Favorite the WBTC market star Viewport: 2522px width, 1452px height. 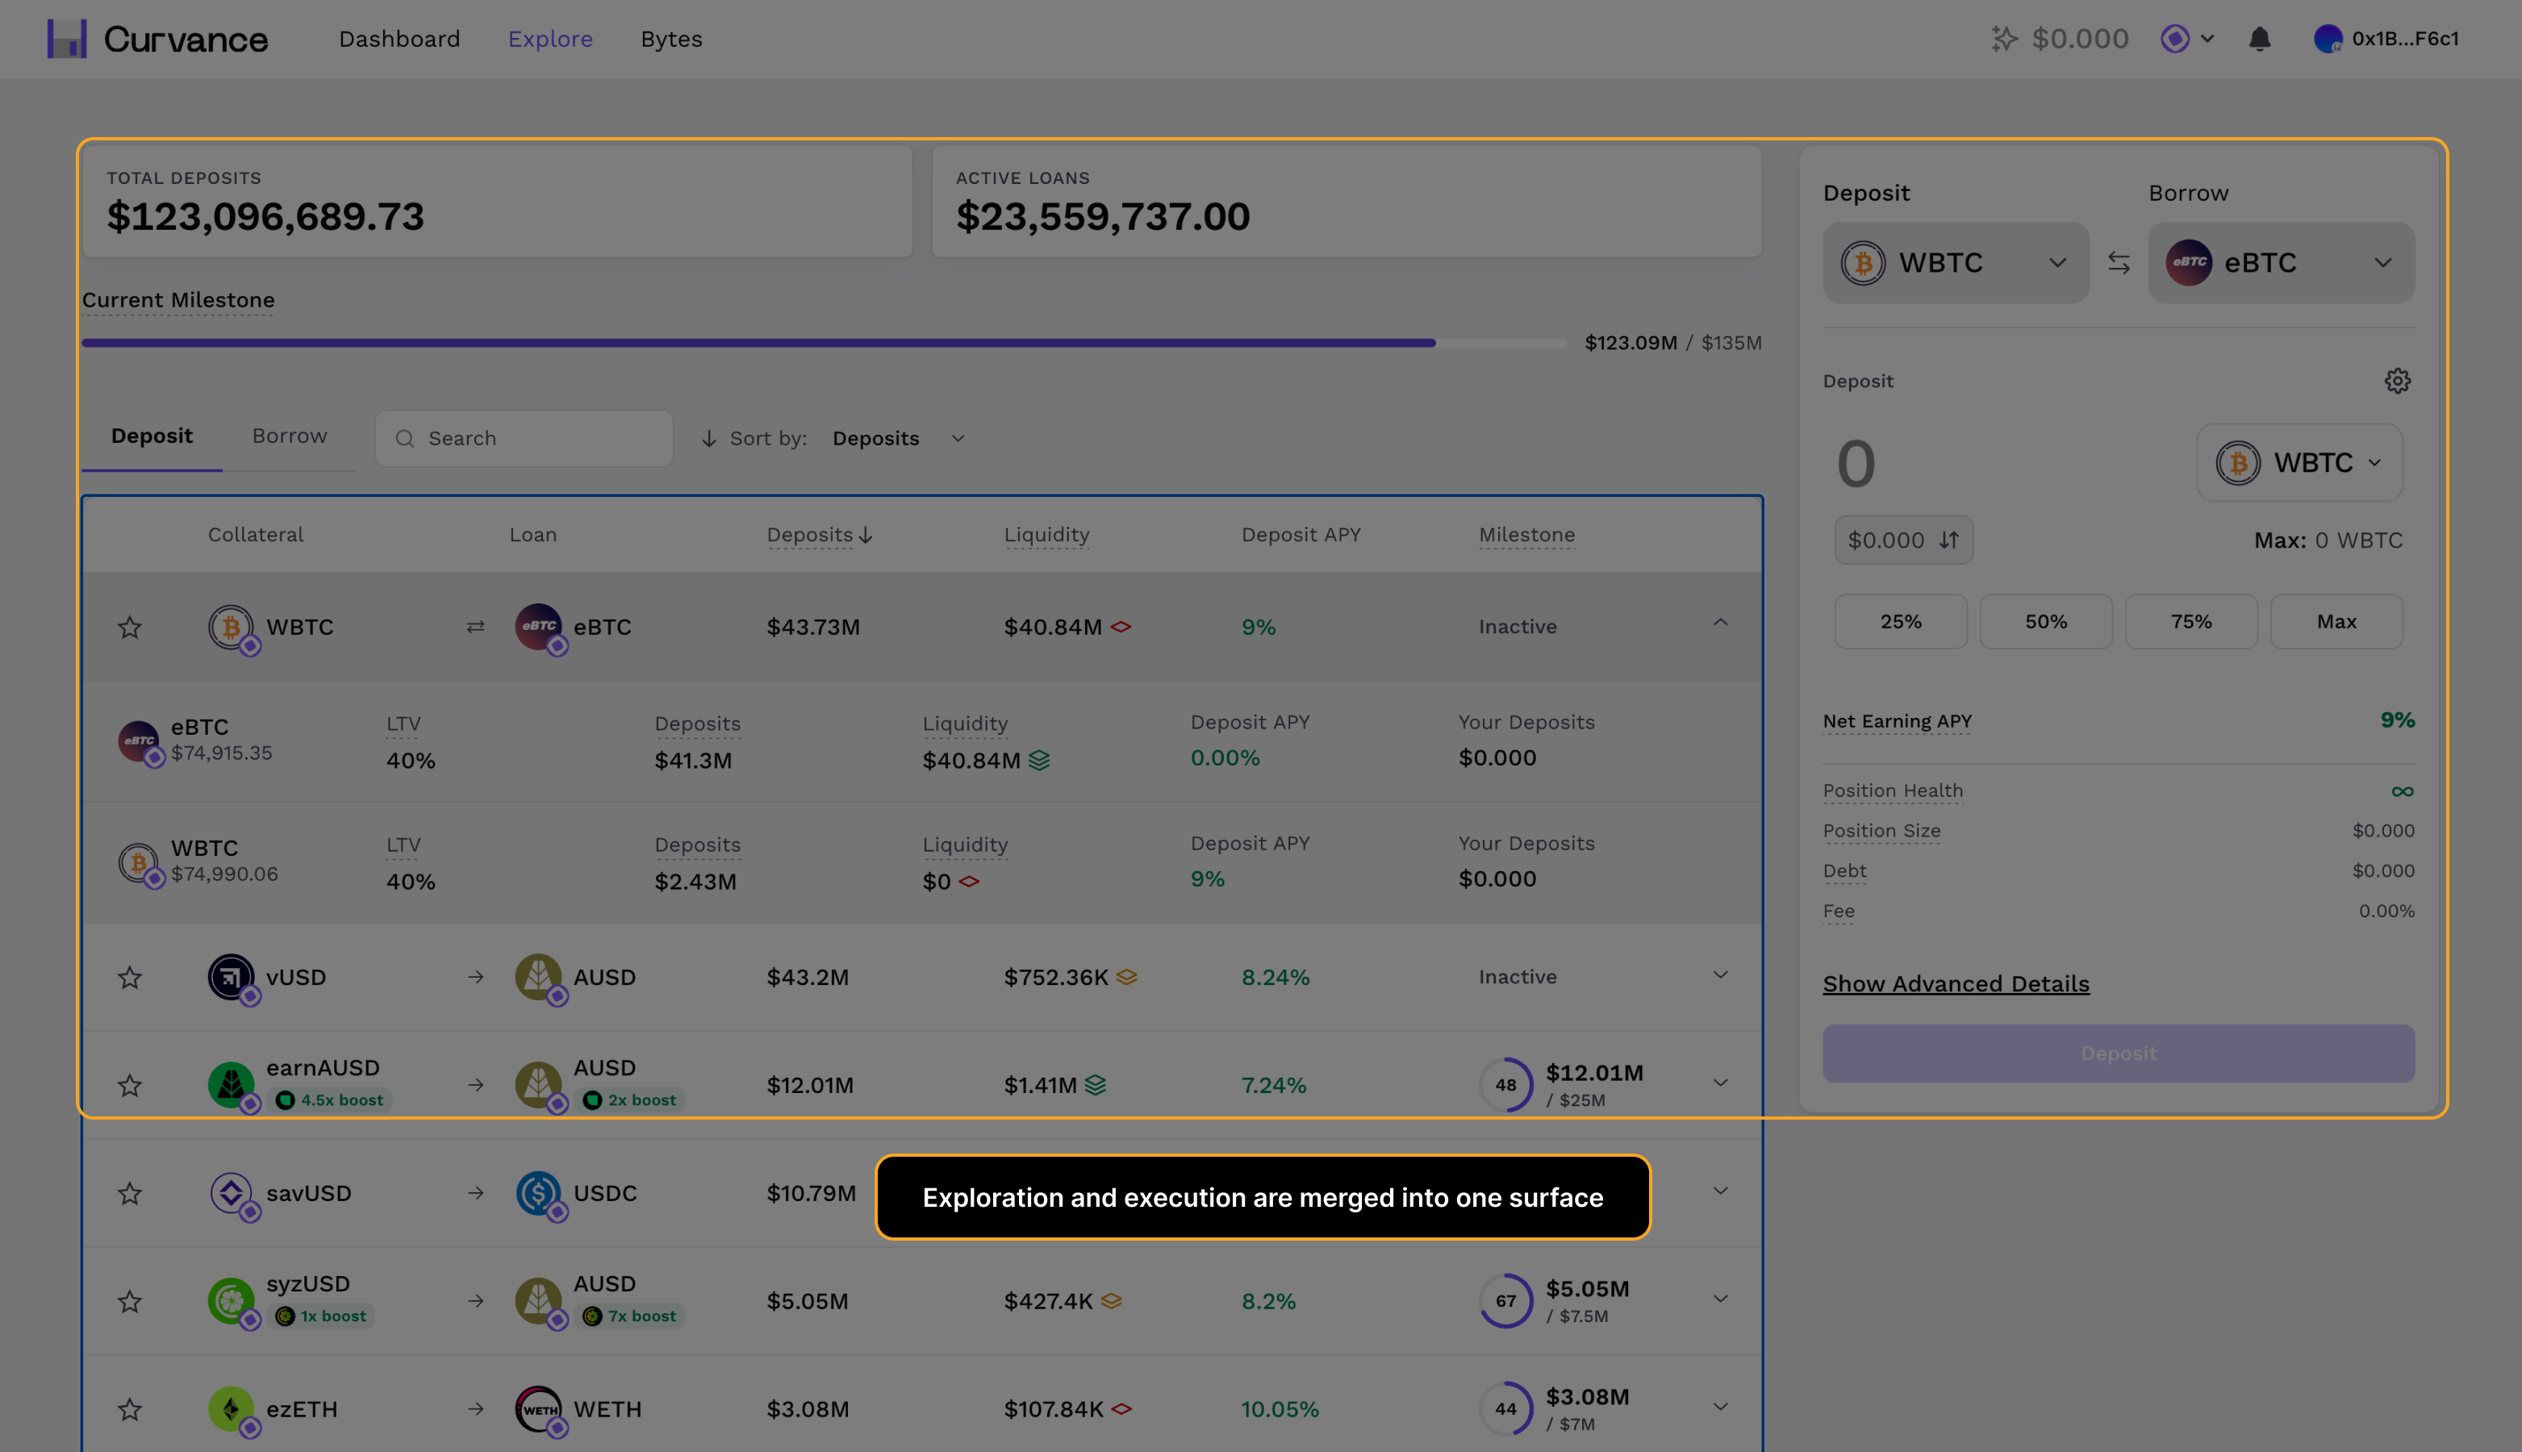(130, 628)
